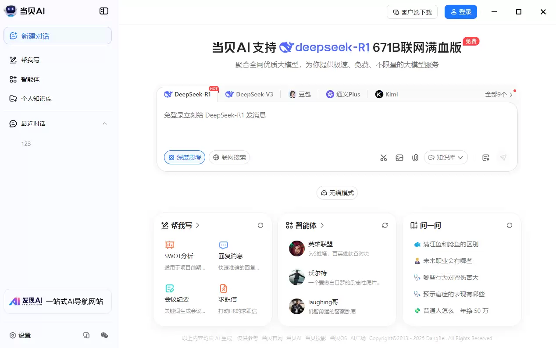
Task: Collapse the sidebar with the panel icon
Action: (x=104, y=11)
